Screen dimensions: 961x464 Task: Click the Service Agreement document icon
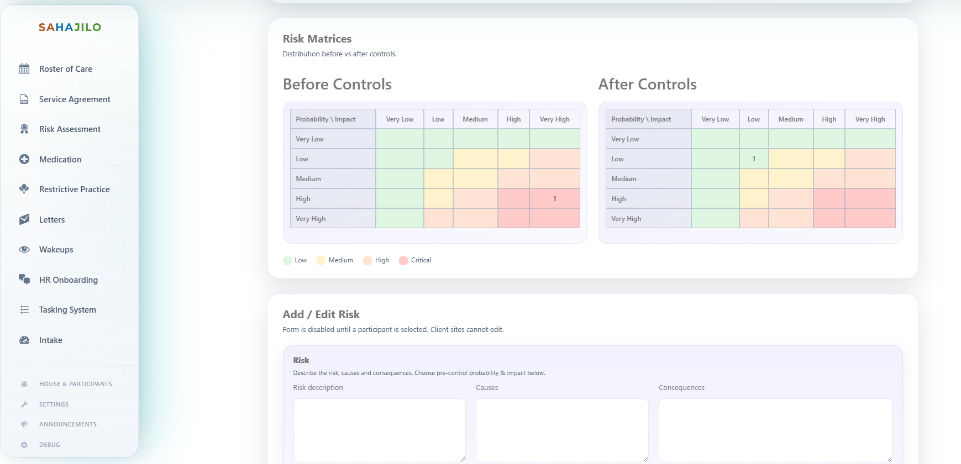tap(24, 99)
